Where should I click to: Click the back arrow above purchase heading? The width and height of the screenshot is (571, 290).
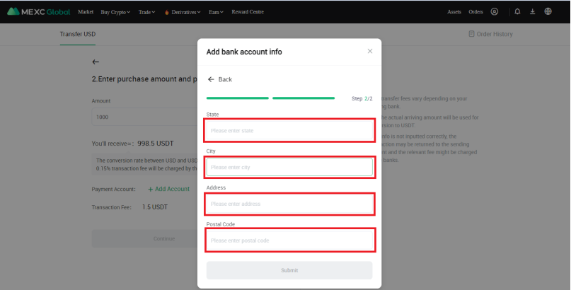point(96,62)
